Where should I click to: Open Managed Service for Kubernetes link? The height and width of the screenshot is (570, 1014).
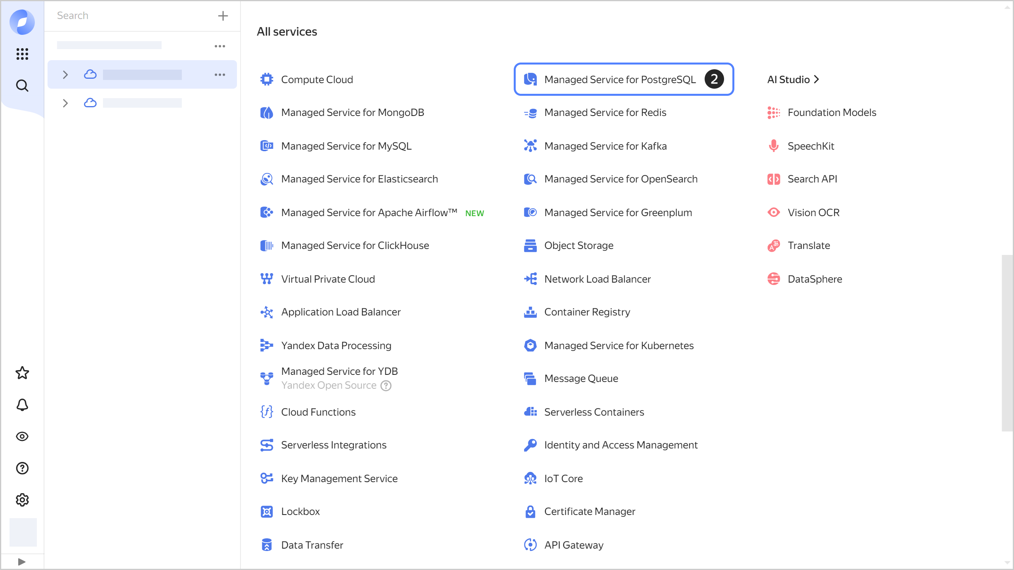[x=619, y=346]
